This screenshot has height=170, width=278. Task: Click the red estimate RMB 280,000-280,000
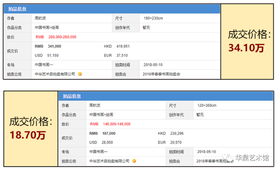pos(56,37)
